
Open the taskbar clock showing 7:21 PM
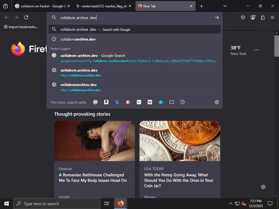point(256,204)
